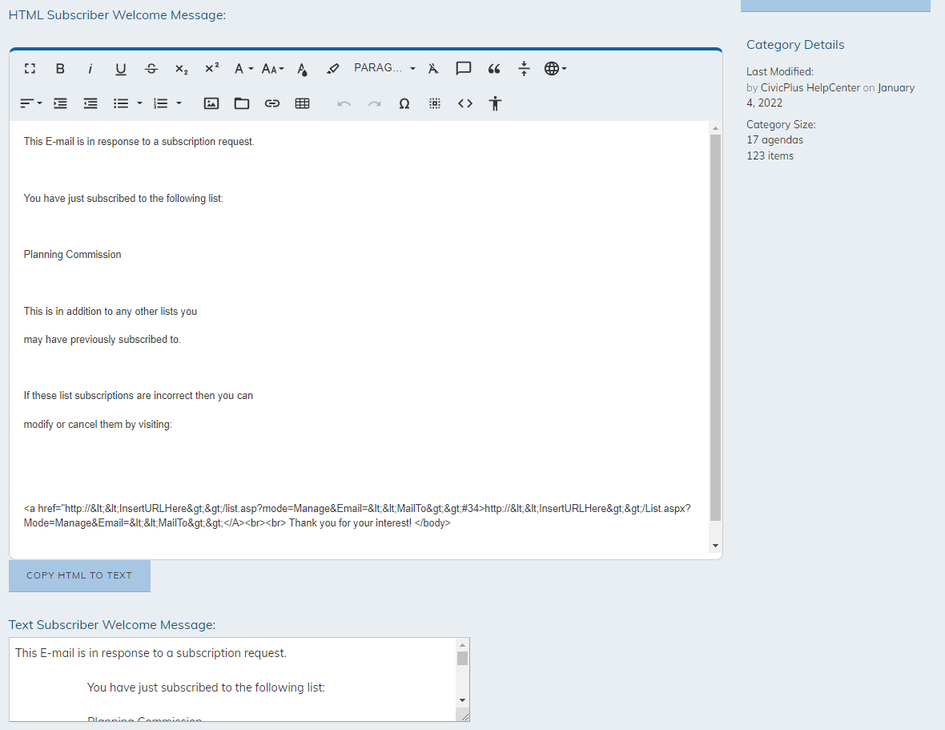Click 'CivicPlus HelpCenter' name
This screenshot has width=945, height=730.
tap(810, 88)
